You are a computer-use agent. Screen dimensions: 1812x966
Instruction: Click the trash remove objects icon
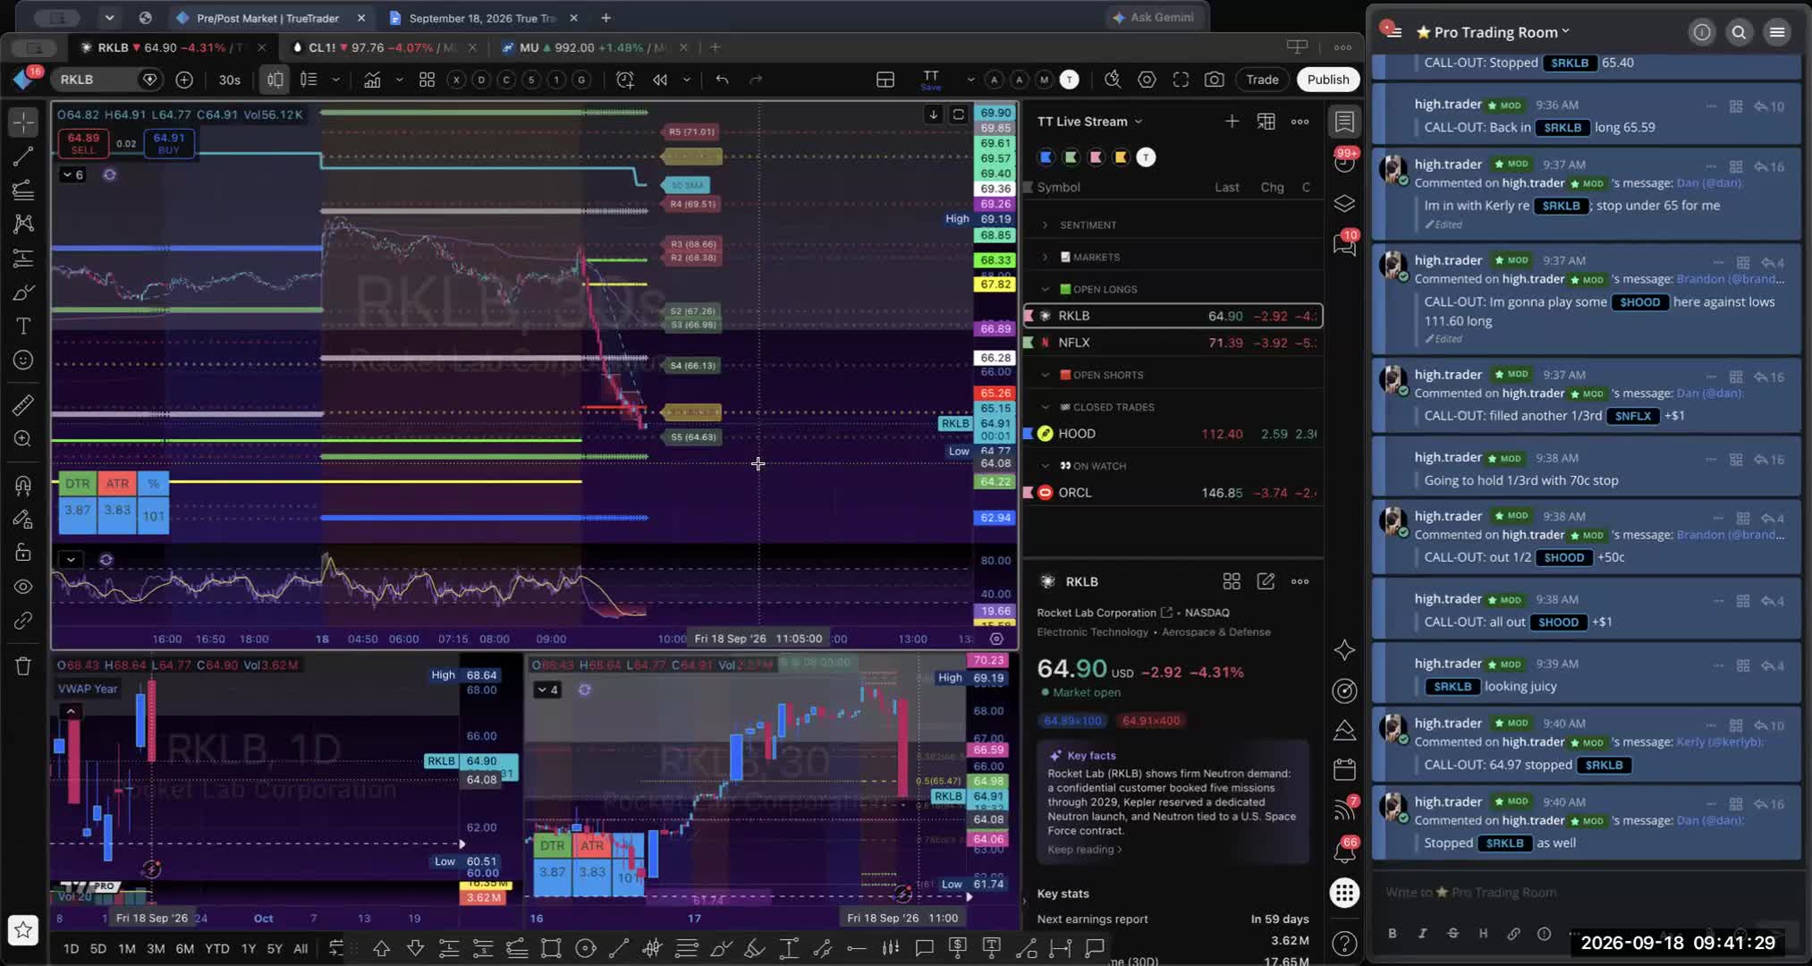tap(23, 665)
